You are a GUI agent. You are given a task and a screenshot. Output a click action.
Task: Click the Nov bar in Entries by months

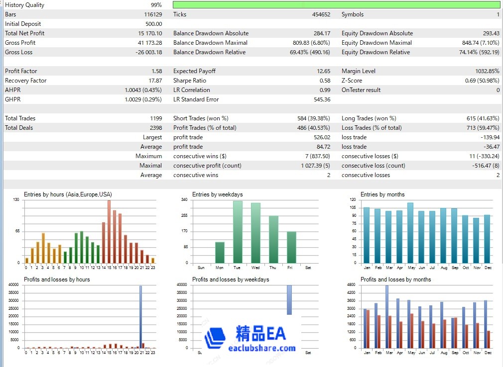(x=476, y=241)
